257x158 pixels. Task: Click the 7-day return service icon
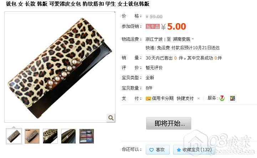coord(222,98)
